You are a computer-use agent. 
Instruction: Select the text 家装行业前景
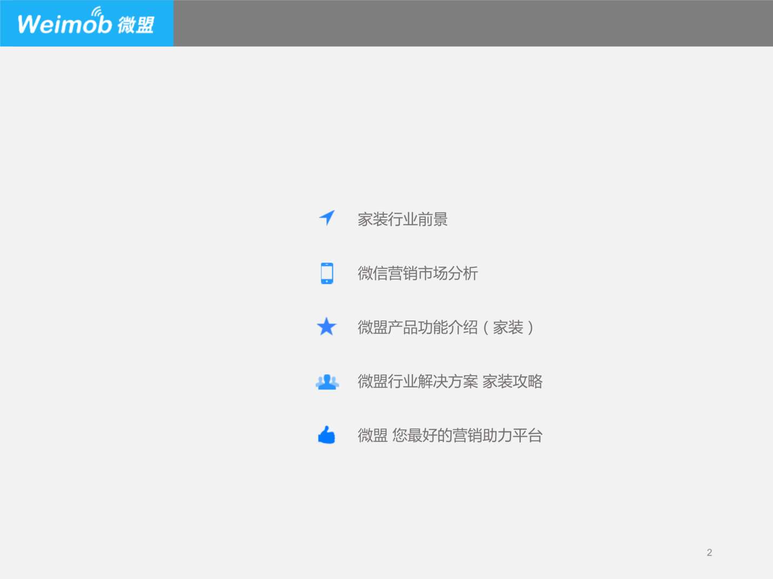click(403, 219)
